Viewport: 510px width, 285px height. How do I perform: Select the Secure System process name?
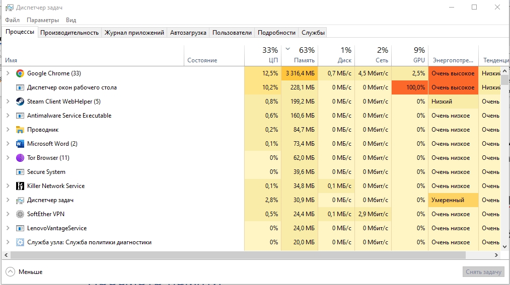pos(46,172)
